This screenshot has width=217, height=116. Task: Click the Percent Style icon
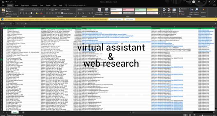(83, 13)
